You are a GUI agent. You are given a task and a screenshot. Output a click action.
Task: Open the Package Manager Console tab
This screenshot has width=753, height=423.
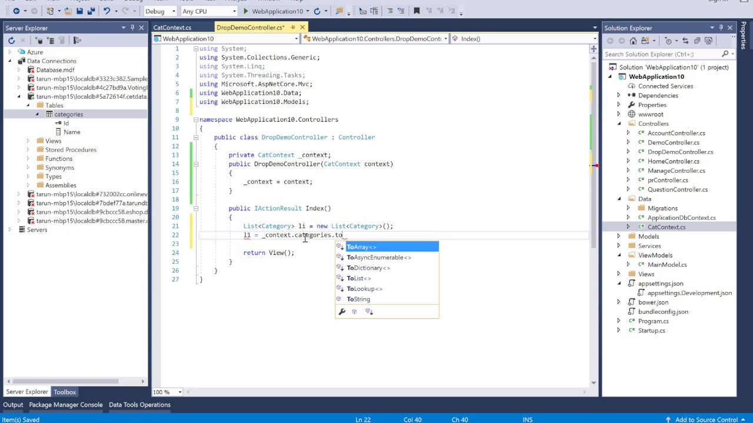66,405
